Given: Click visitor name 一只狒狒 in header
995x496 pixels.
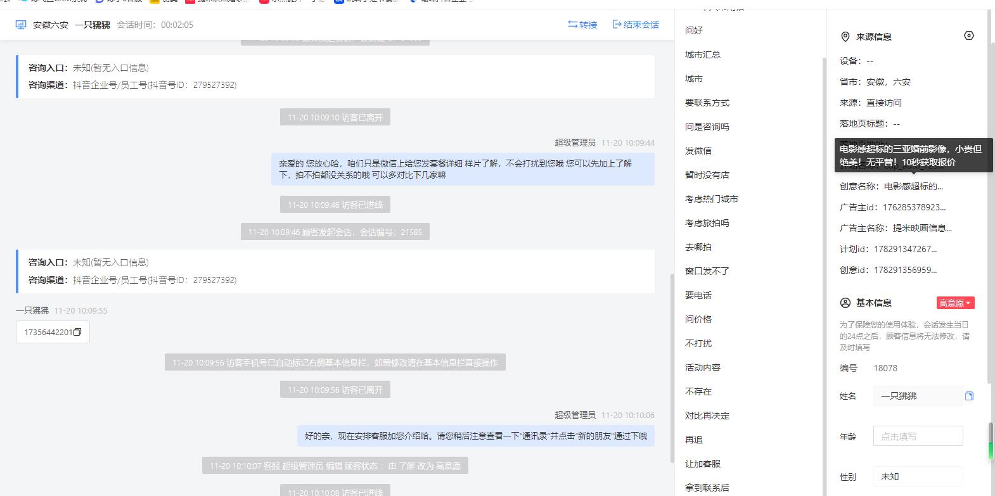Looking at the screenshot, I should (x=93, y=25).
